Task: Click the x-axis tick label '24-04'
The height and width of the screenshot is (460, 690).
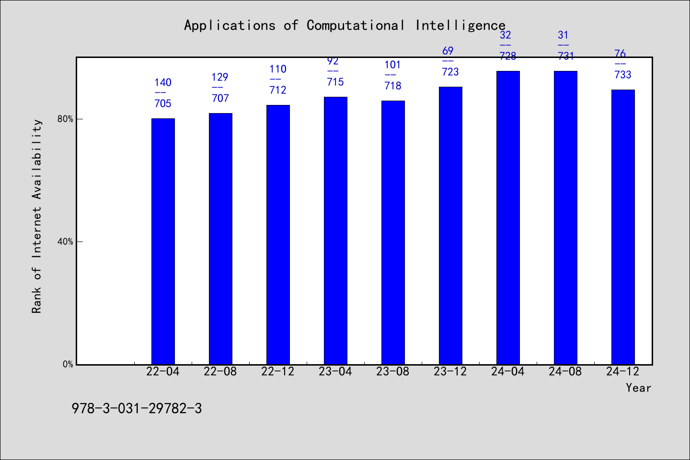Action: pyautogui.click(x=508, y=372)
